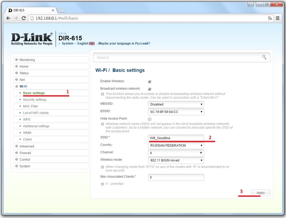Click the D-Link logo
286x218 pixels.
(x=32, y=39)
